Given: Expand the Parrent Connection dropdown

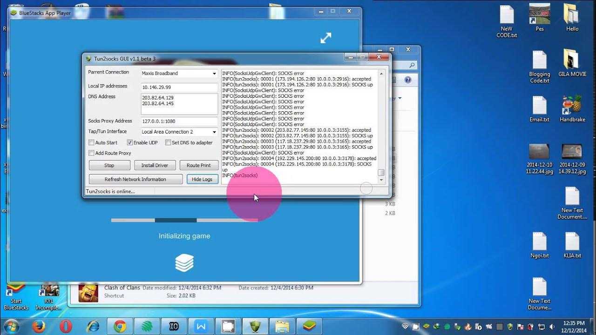Looking at the screenshot, I should click(x=214, y=74).
